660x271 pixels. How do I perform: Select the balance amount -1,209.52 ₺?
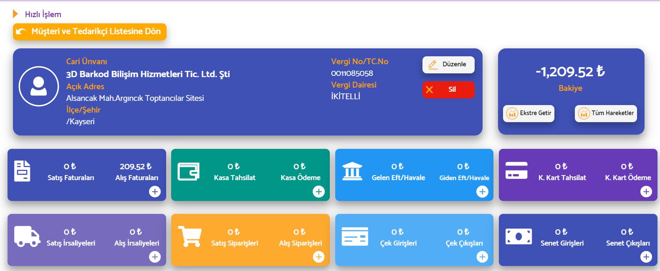570,72
